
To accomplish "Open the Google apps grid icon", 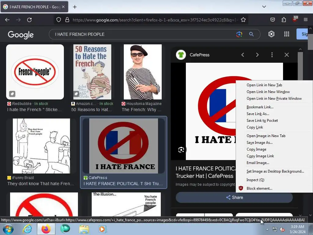I will point(287,34).
